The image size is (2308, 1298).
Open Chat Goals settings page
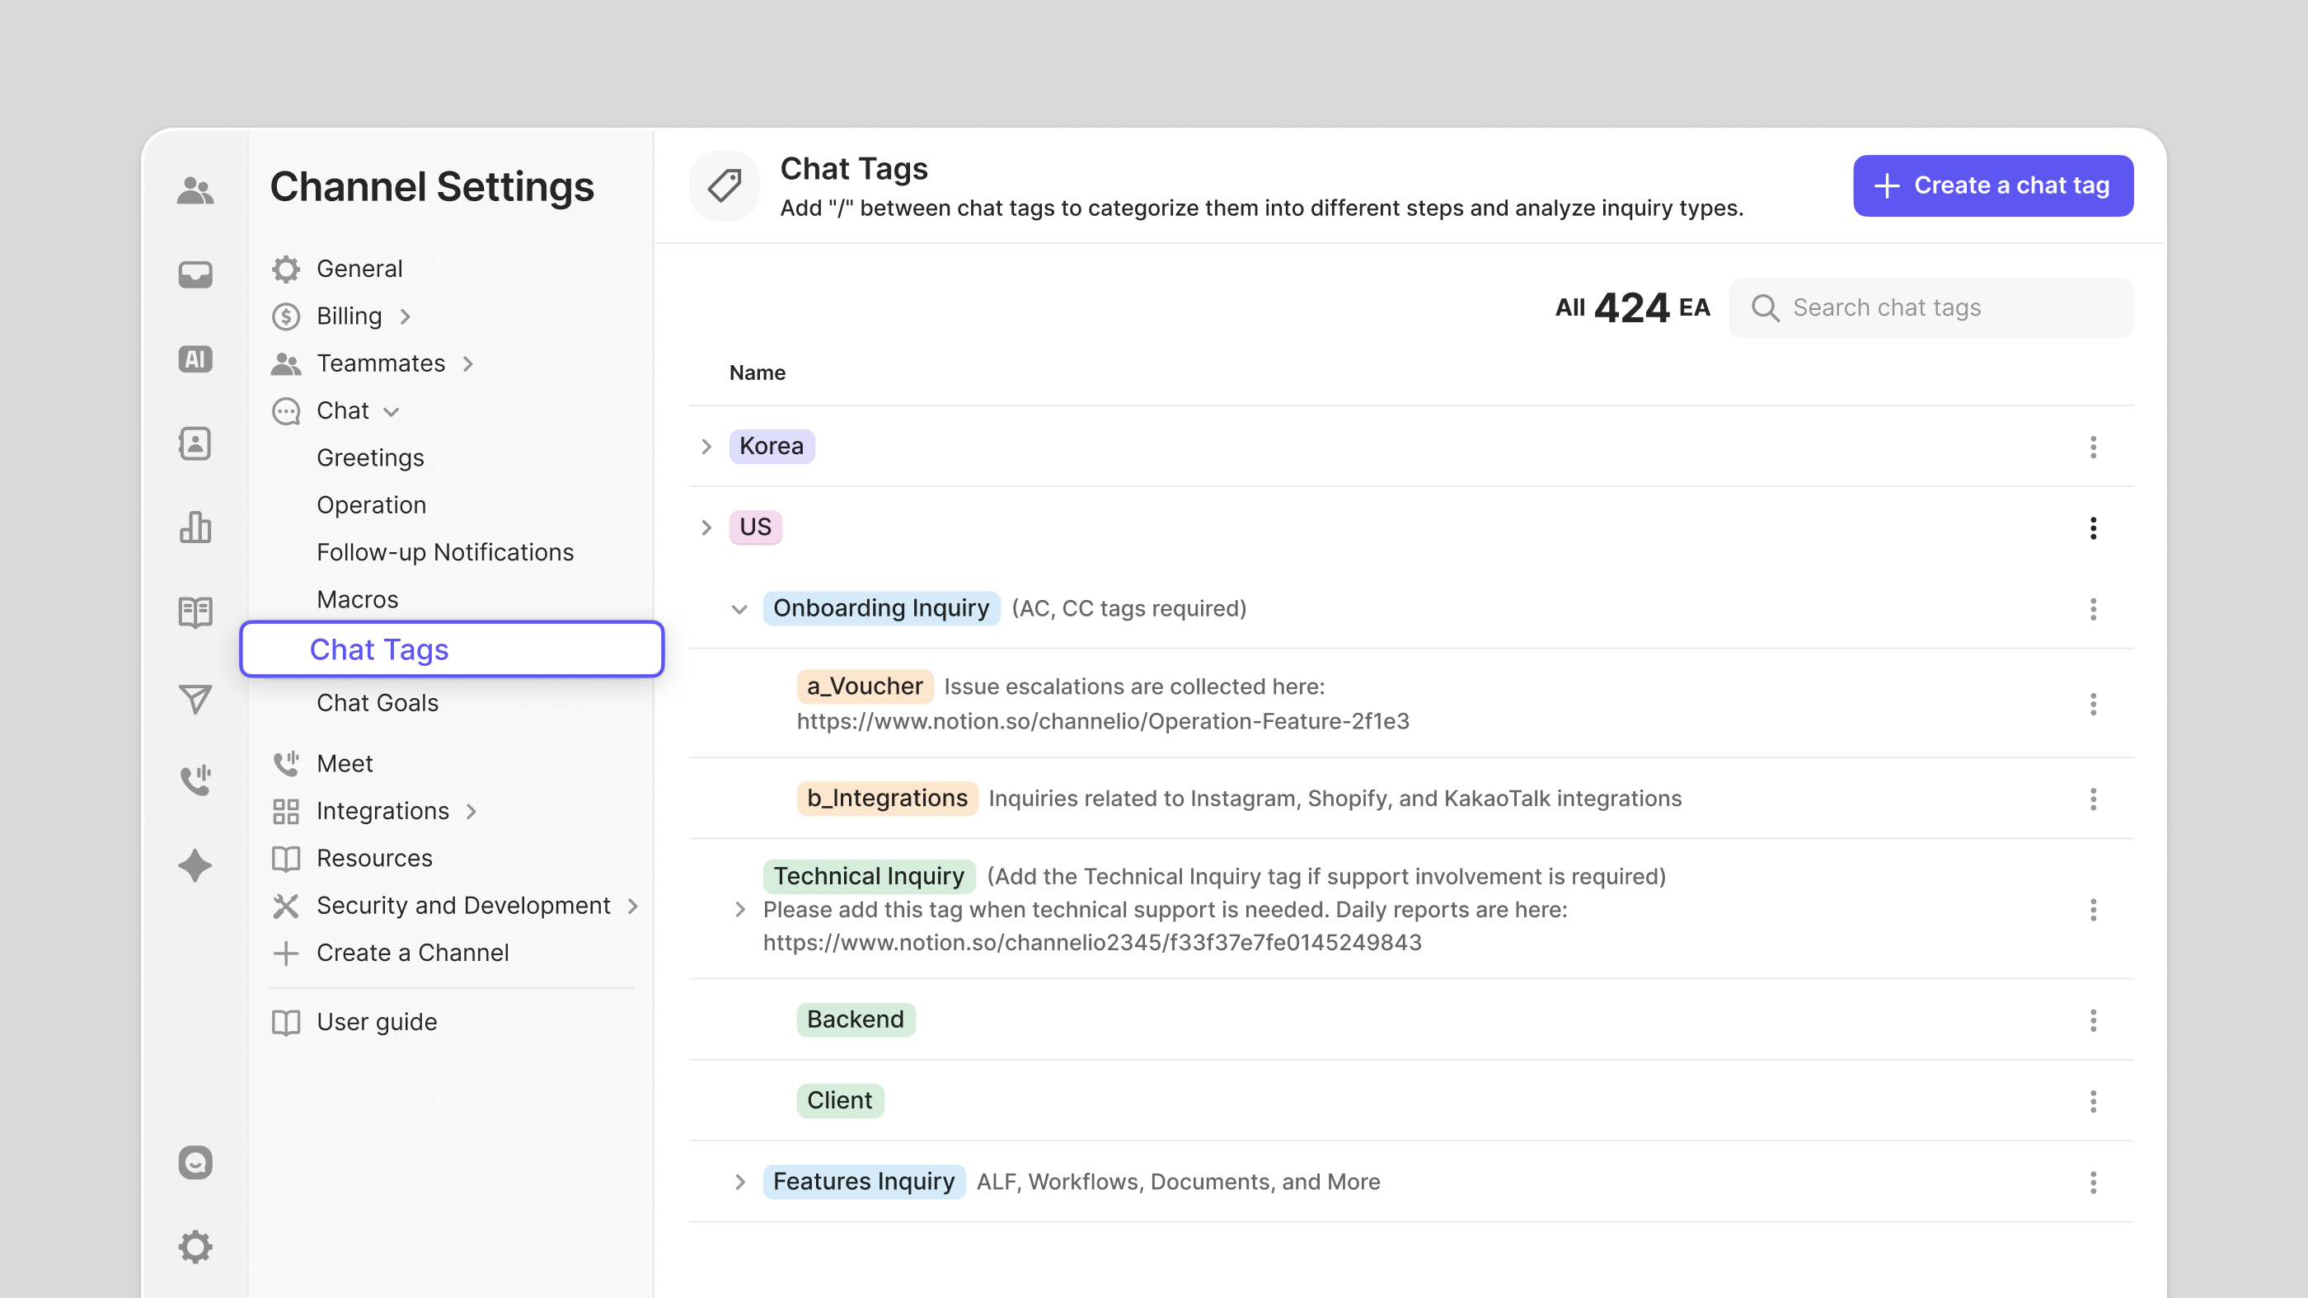coord(378,702)
